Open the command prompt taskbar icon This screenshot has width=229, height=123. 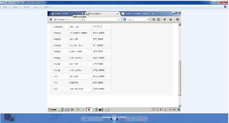pos(100,109)
